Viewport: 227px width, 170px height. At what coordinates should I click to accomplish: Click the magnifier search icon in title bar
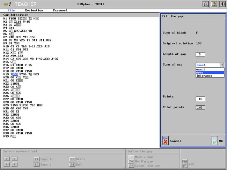pos(206,4)
